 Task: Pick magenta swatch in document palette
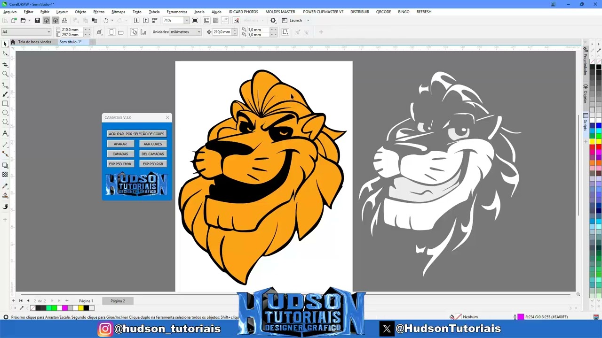pos(65,308)
